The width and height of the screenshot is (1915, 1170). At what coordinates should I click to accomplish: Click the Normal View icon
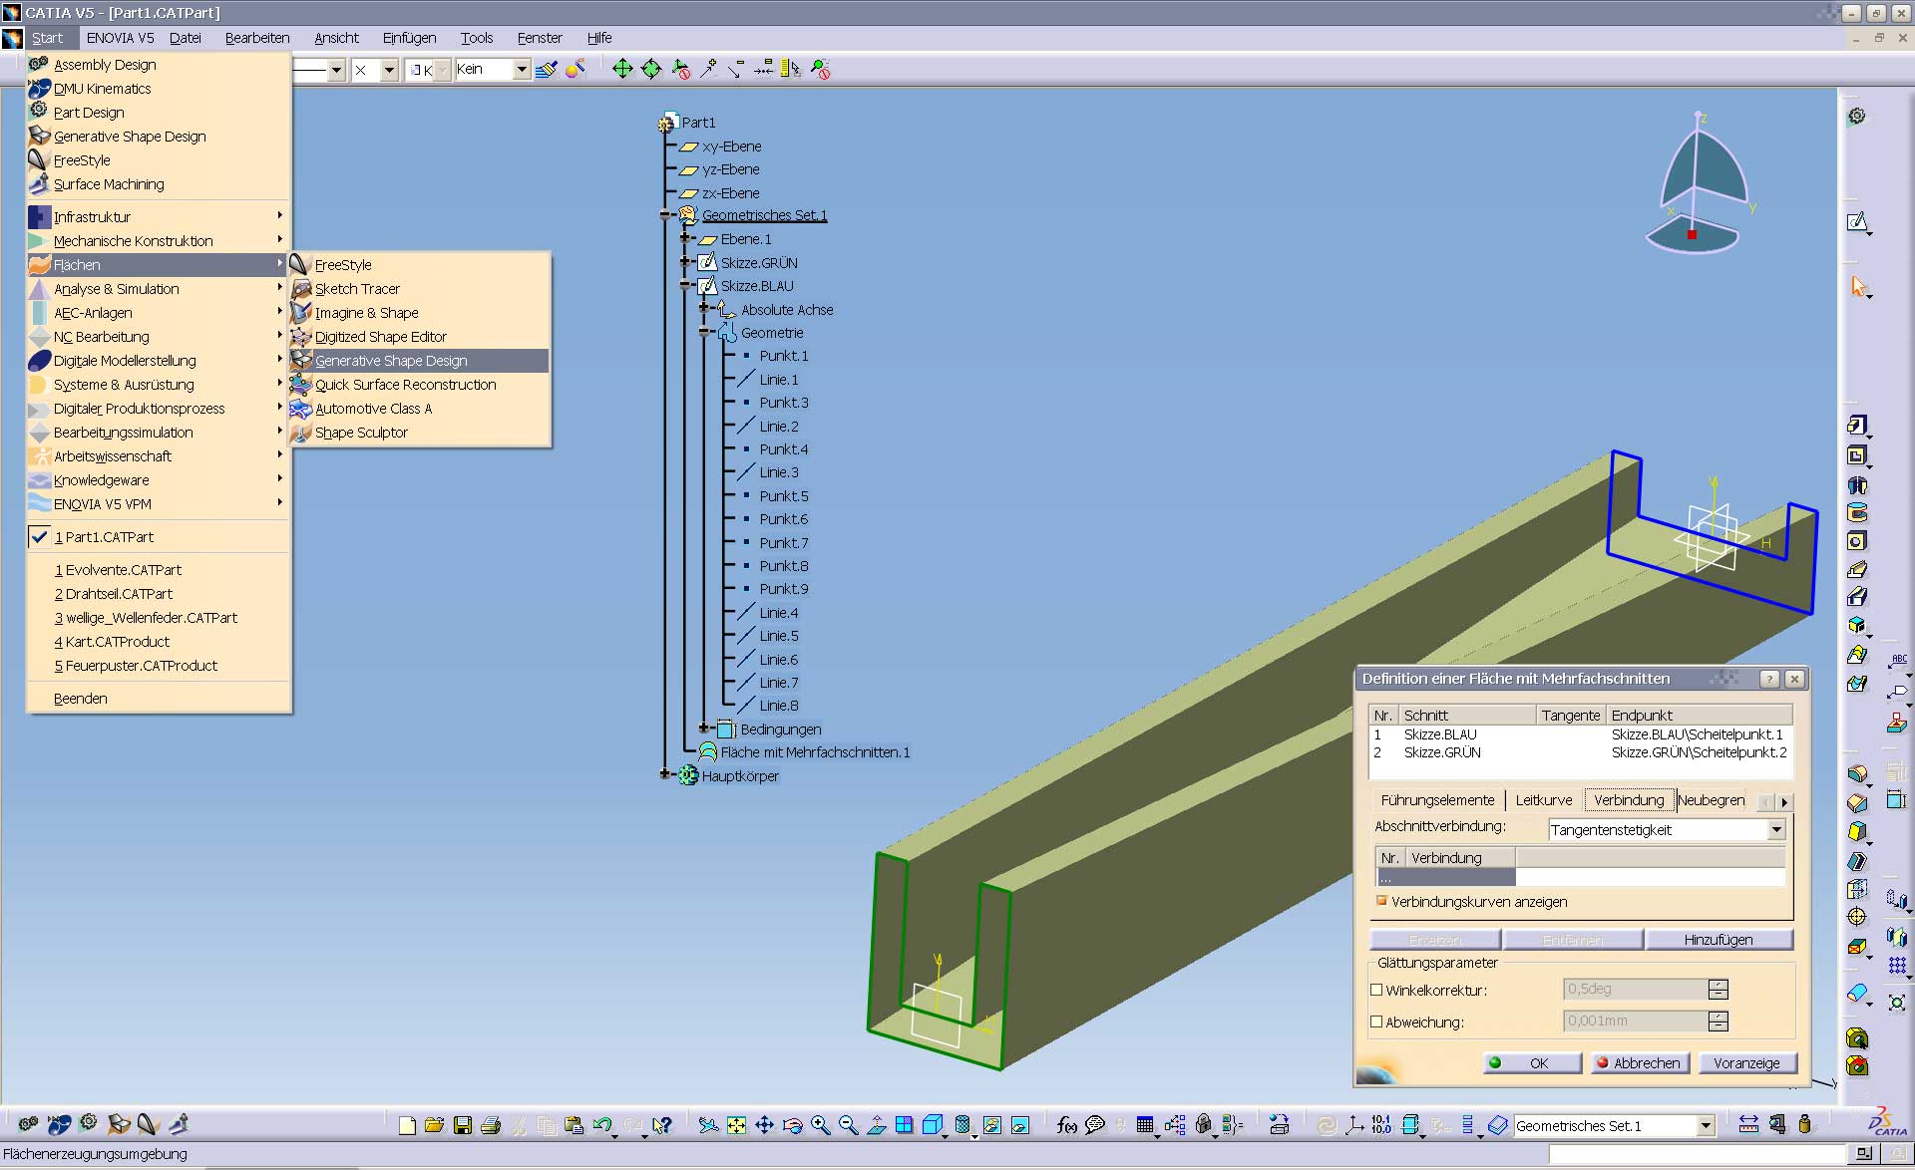(877, 1125)
